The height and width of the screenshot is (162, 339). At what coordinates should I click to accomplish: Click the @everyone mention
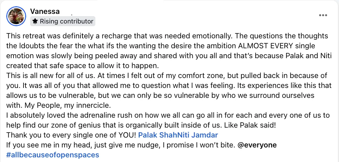coord(258,145)
